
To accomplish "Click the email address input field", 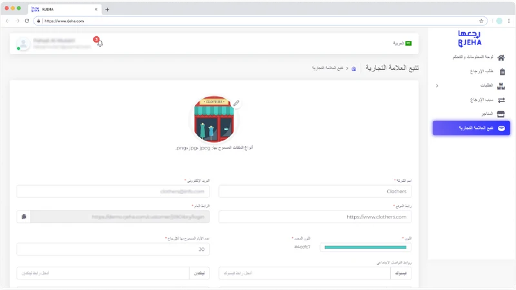I will click(113, 191).
